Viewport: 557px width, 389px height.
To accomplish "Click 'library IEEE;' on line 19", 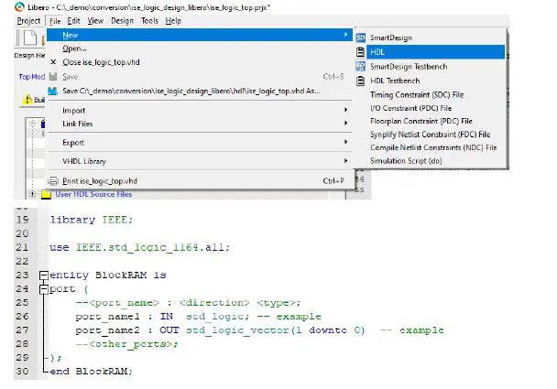I will 92,220.
